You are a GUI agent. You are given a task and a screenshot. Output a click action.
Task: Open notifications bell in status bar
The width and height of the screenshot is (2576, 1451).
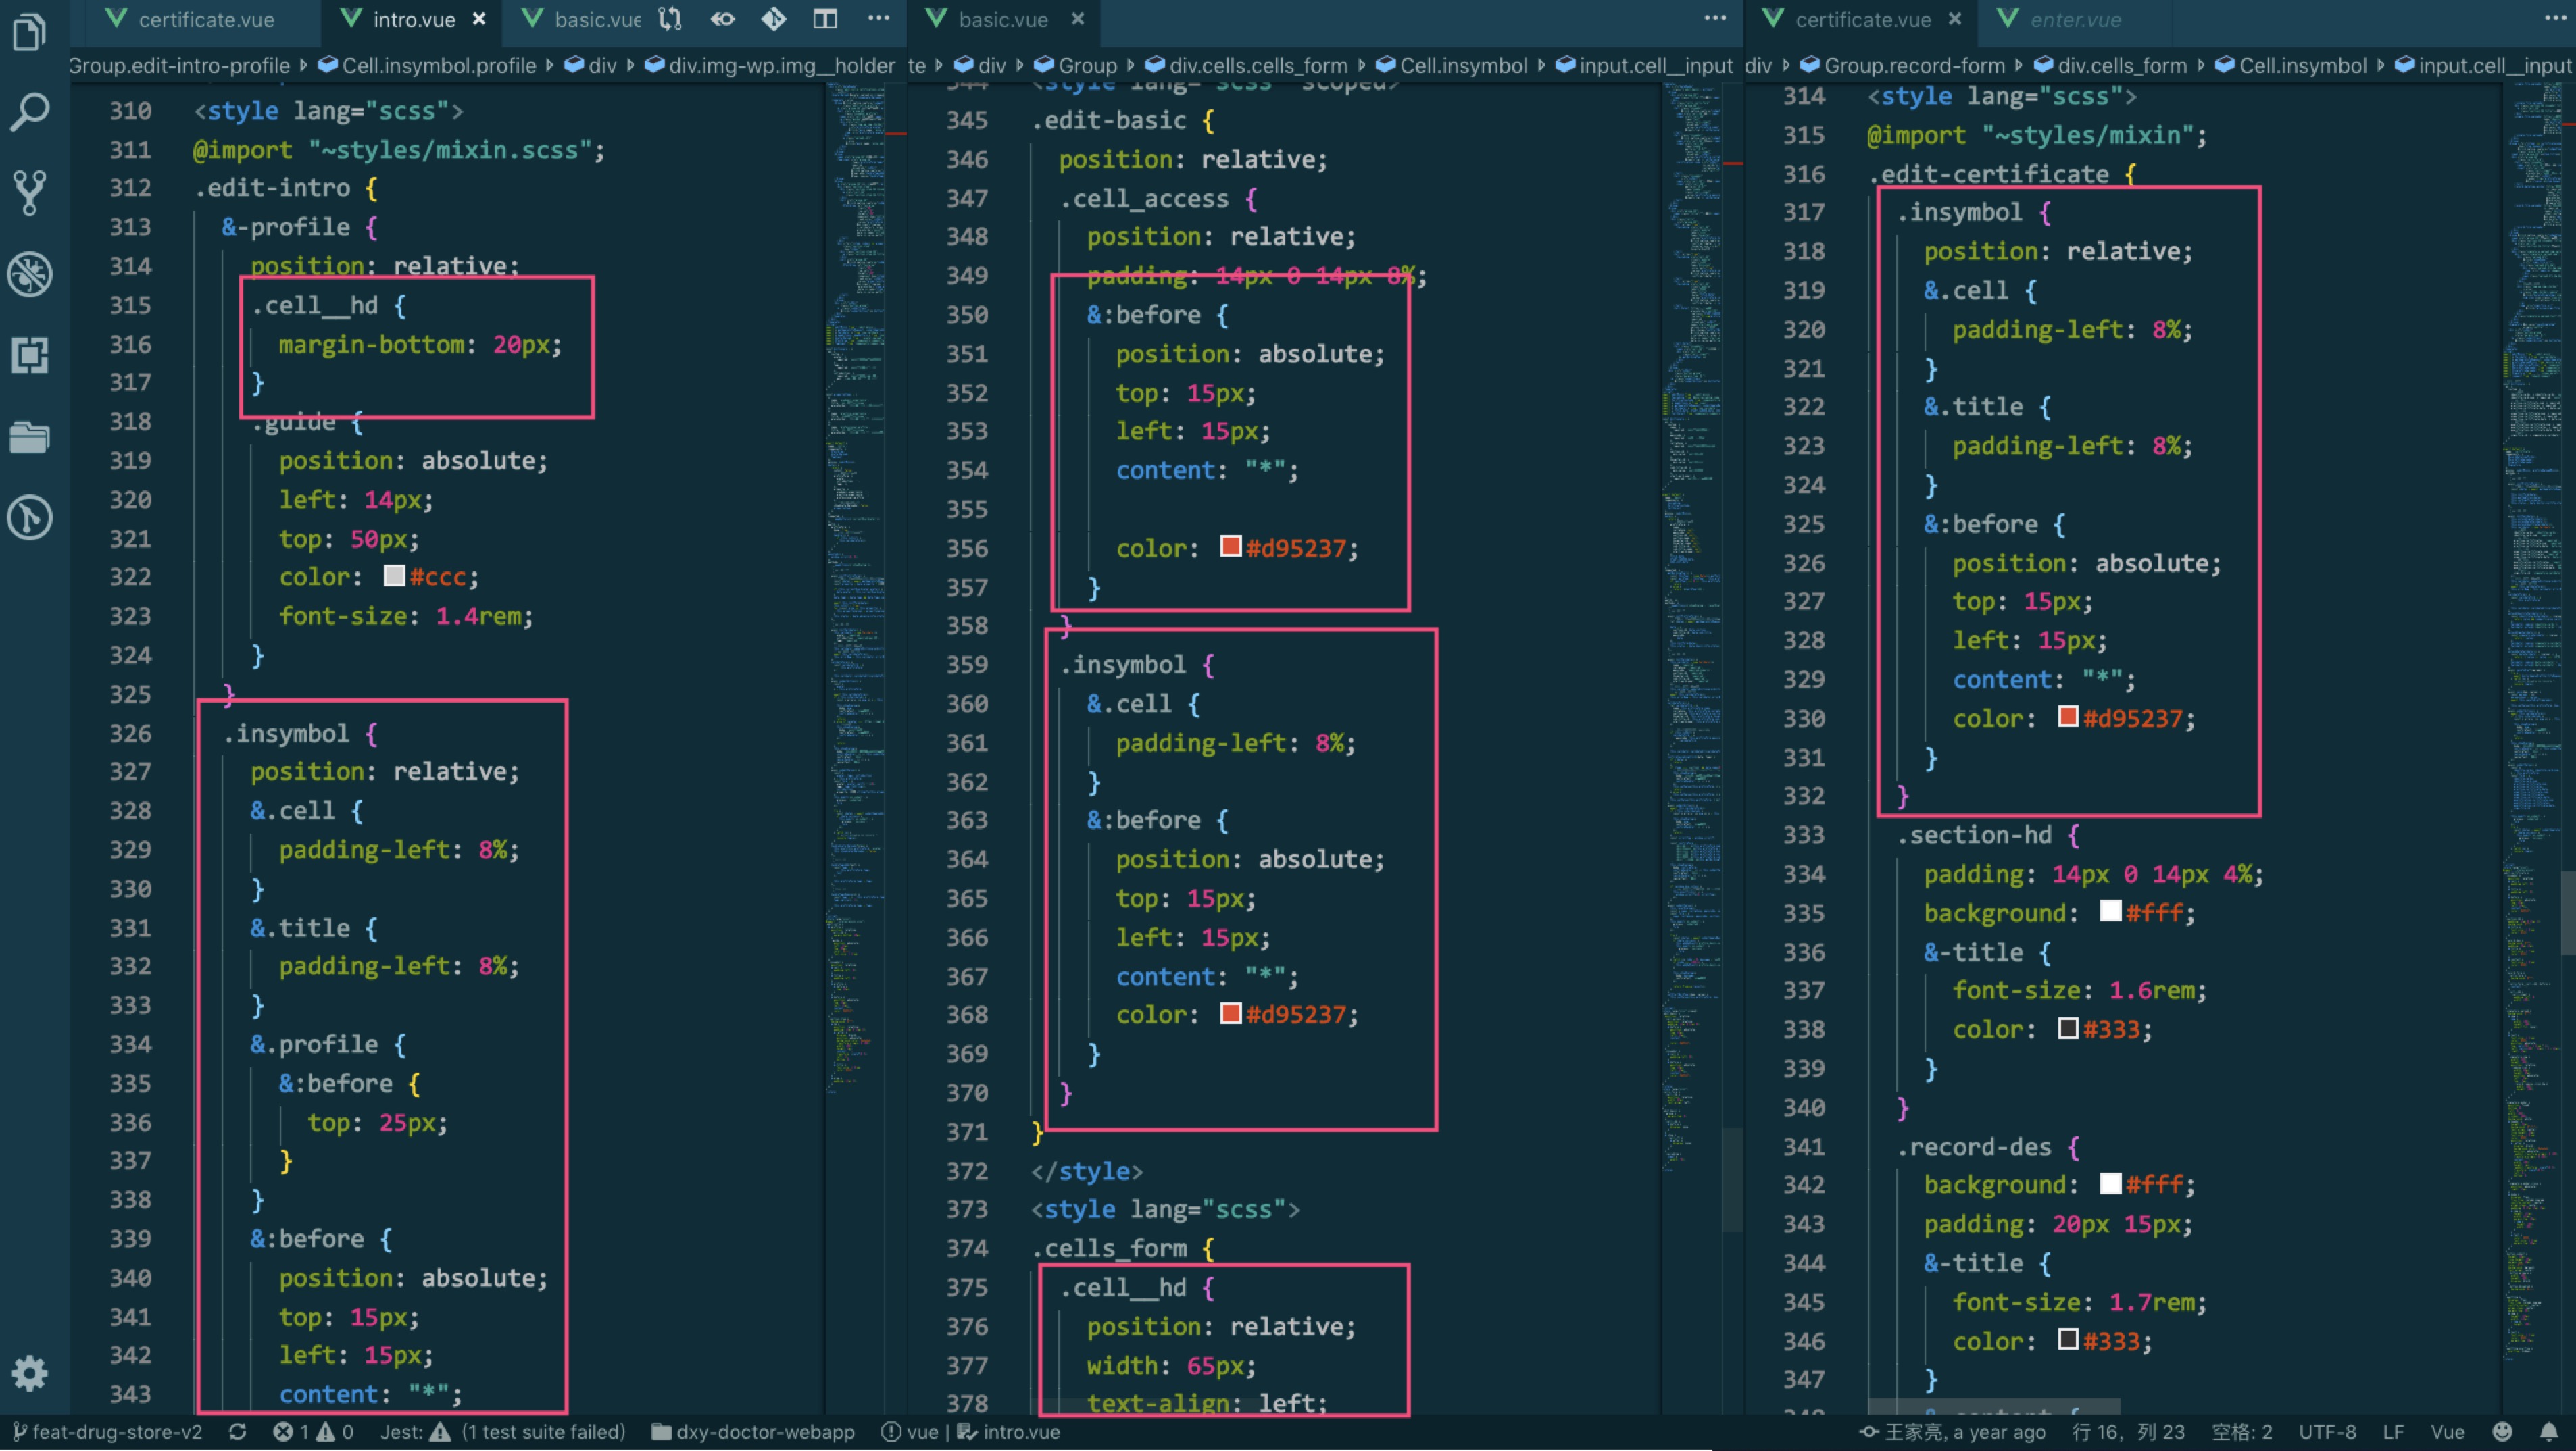click(2549, 1432)
